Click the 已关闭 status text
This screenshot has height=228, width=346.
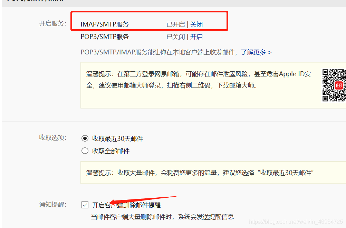tap(176, 37)
